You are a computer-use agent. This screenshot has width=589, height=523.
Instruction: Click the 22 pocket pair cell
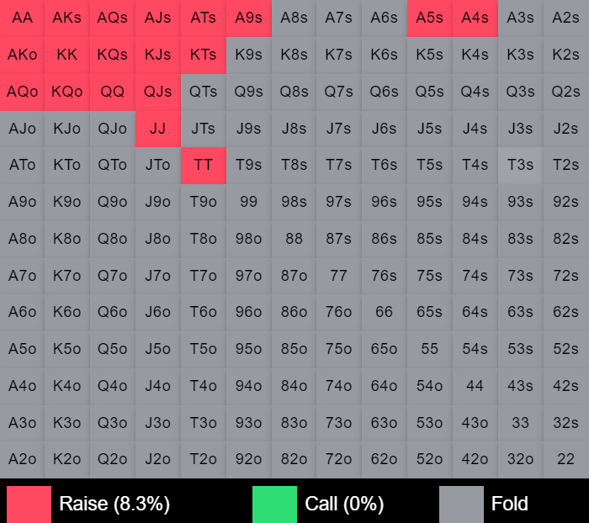(x=566, y=459)
